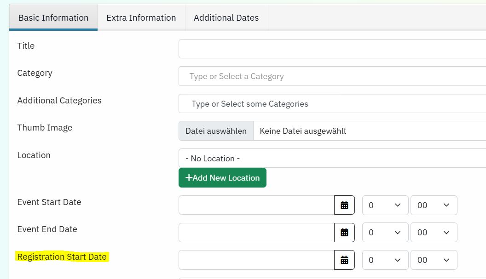The width and height of the screenshot is (486, 279).
Task: Click Datei auswählen to choose thumb image
Action: [216, 131]
